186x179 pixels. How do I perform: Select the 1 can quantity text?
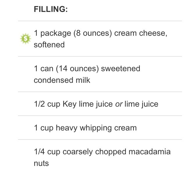44,69
